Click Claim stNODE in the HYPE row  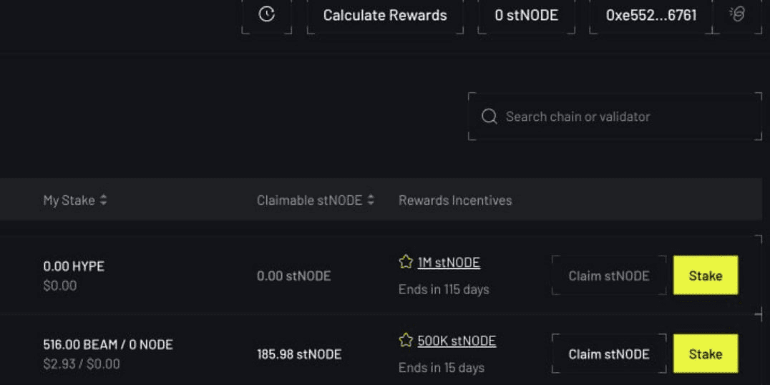608,276
